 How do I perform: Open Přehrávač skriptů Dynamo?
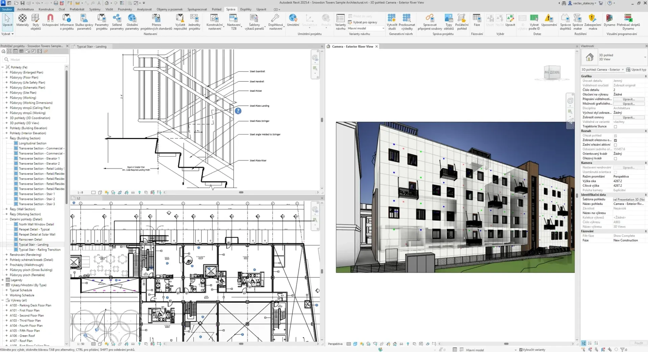click(628, 22)
